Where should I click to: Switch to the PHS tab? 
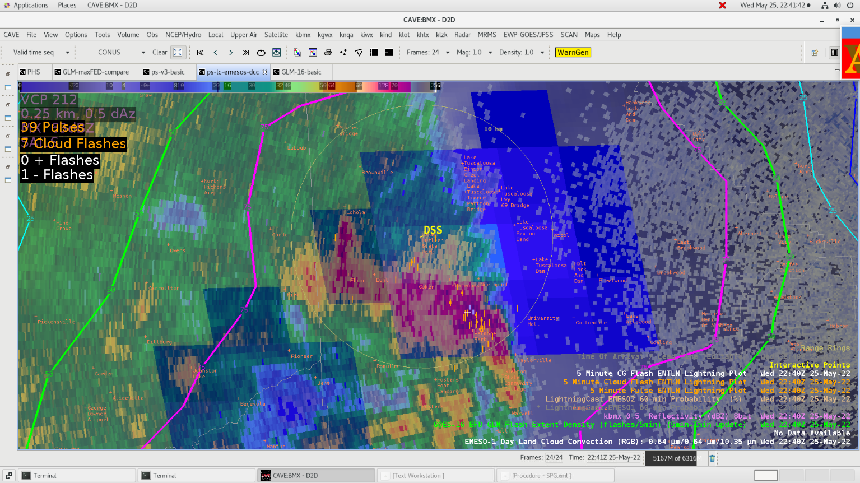(x=34, y=72)
